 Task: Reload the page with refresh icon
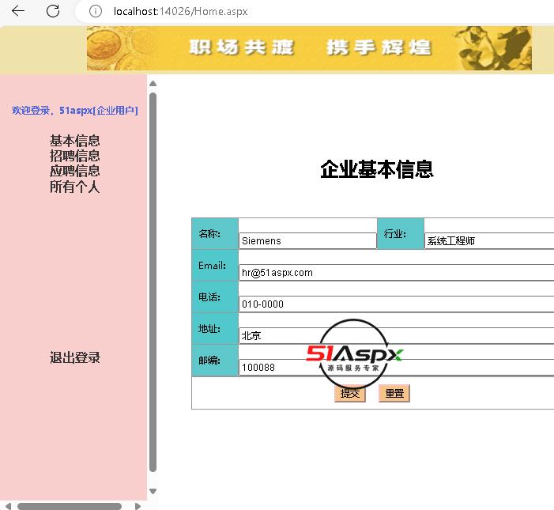53,11
